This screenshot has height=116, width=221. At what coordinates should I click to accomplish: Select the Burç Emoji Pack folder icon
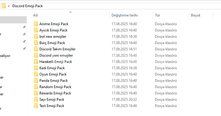pos(36,43)
